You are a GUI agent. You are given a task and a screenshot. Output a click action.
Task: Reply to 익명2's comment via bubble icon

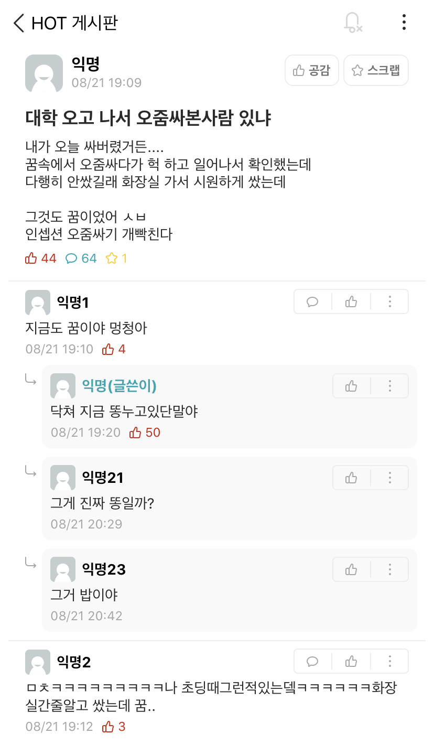pos(312,661)
